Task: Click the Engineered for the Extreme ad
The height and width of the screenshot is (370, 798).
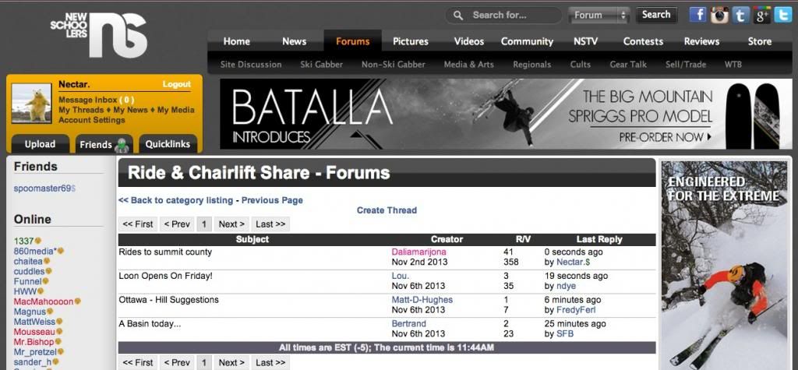Action: 724,265
